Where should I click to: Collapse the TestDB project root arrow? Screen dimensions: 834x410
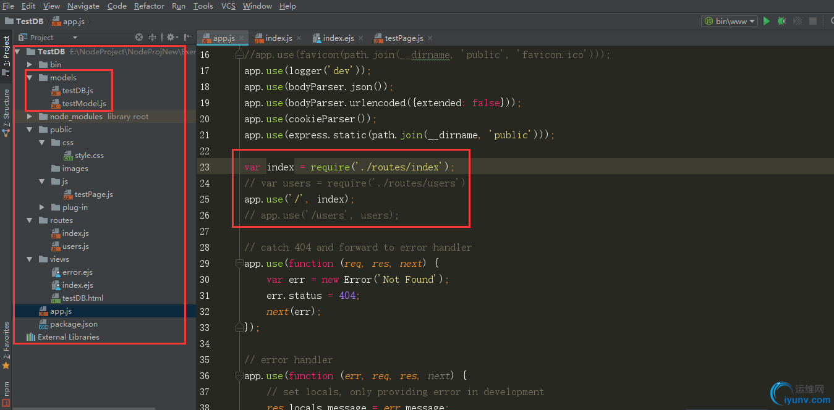click(x=17, y=51)
